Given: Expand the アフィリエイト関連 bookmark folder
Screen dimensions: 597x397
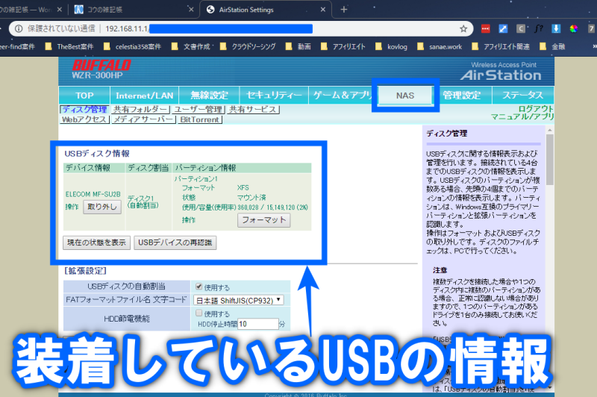Looking at the screenshot, I should click(x=496, y=46).
